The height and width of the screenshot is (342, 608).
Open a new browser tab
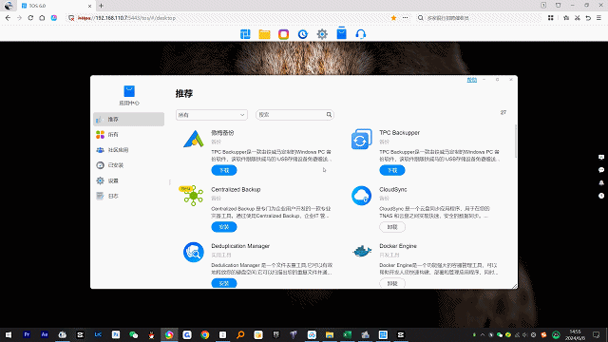click(x=102, y=6)
